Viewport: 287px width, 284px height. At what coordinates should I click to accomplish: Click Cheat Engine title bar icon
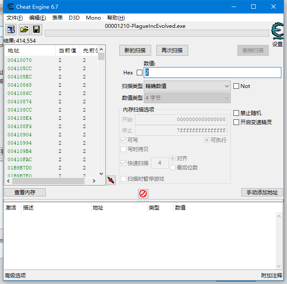pos(10,7)
